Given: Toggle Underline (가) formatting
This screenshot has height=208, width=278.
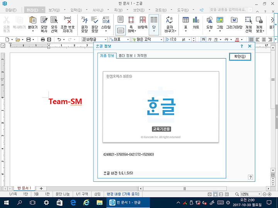Looking at the screenshot, I should click(215, 39).
